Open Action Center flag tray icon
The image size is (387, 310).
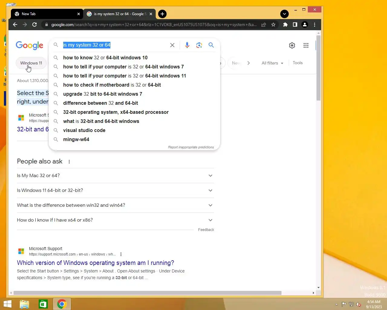click(x=344, y=304)
